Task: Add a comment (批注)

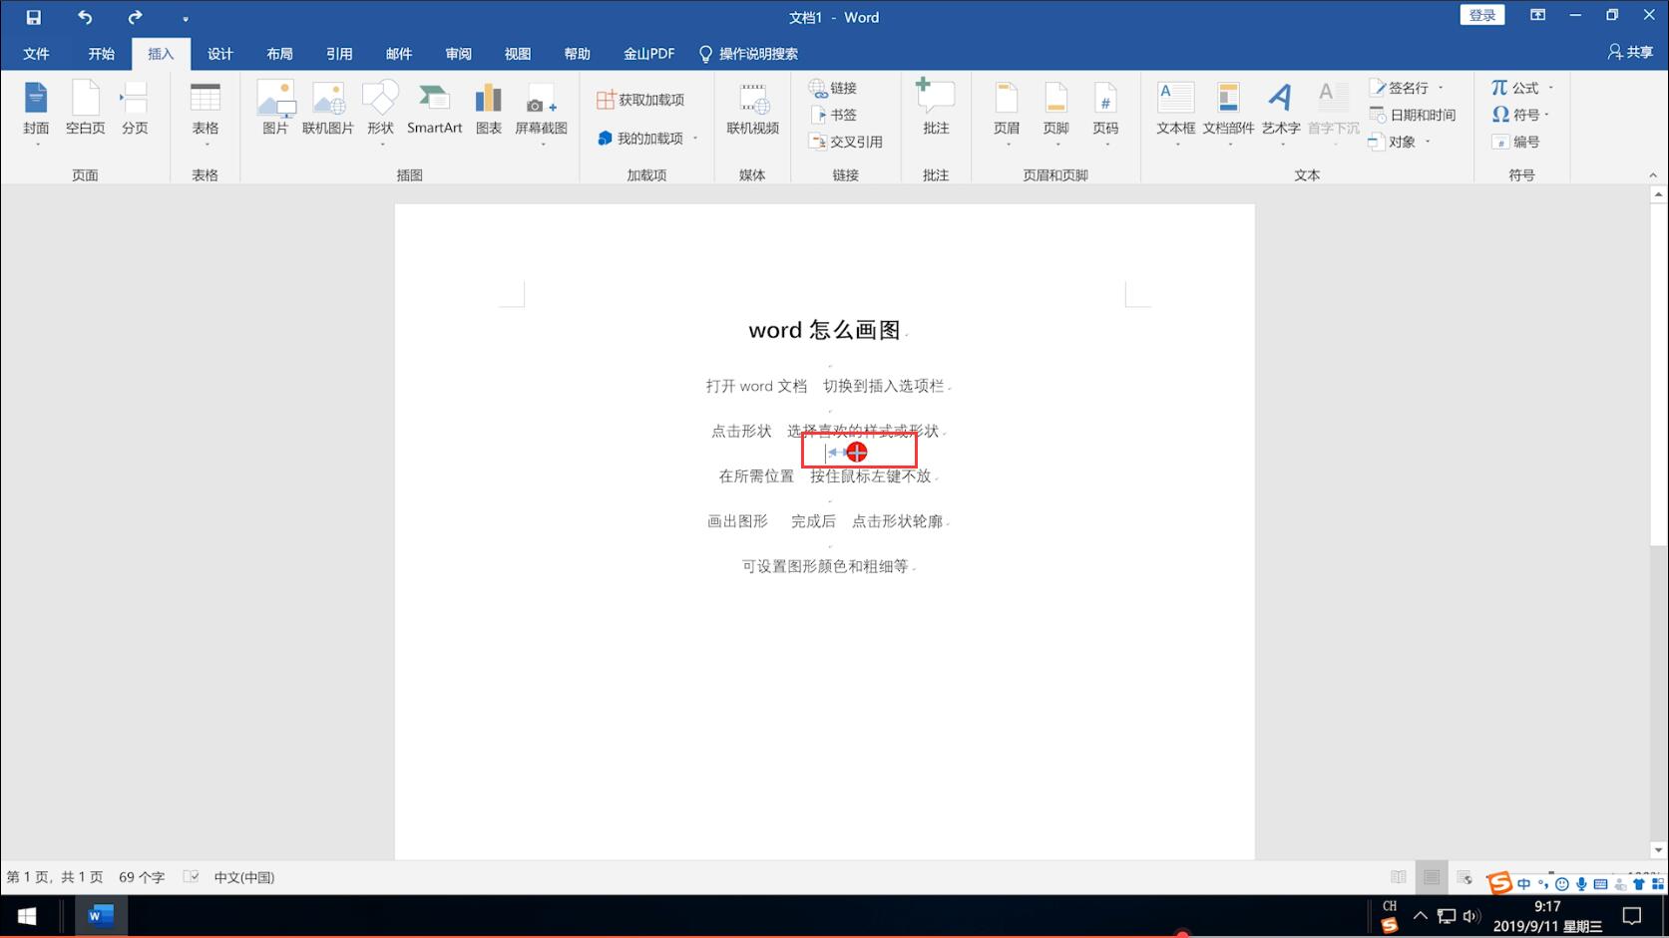Action: pos(936,107)
